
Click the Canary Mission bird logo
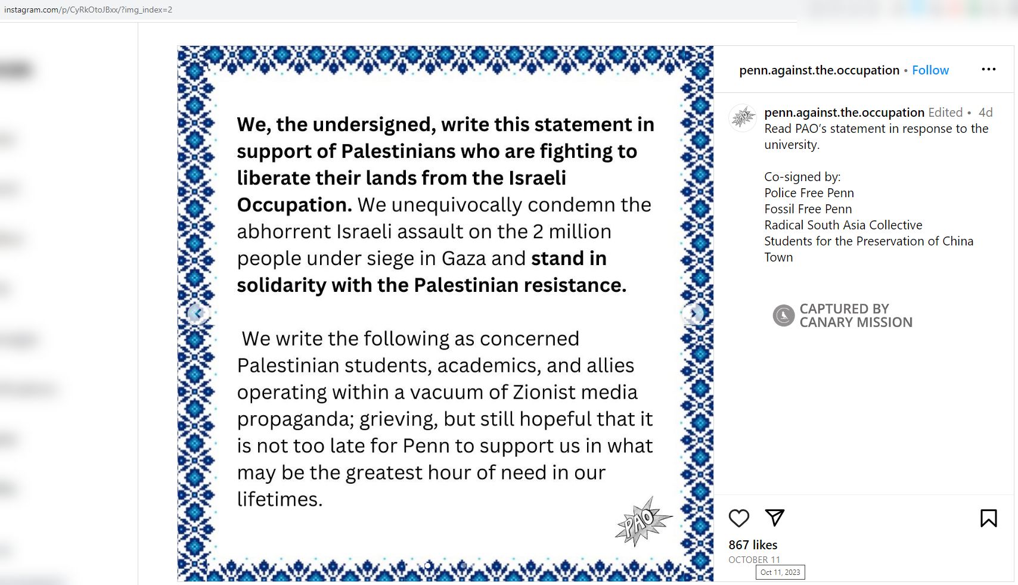pyautogui.click(x=784, y=315)
